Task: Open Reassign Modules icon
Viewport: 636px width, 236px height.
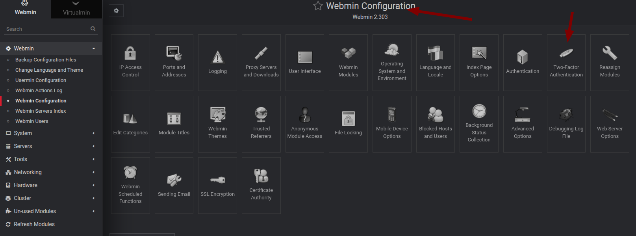Action: (610, 63)
